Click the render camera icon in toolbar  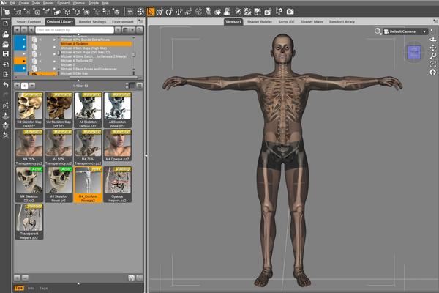pos(290,12)
